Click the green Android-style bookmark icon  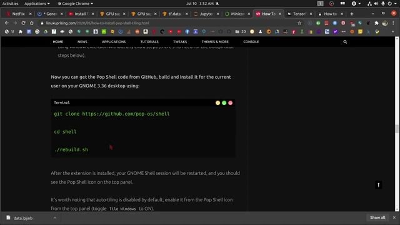(104, 32)
